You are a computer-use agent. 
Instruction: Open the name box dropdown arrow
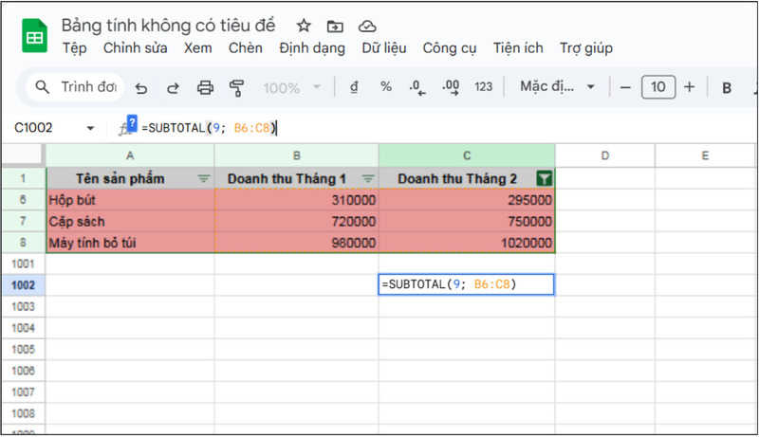click(x=91, y=128)
